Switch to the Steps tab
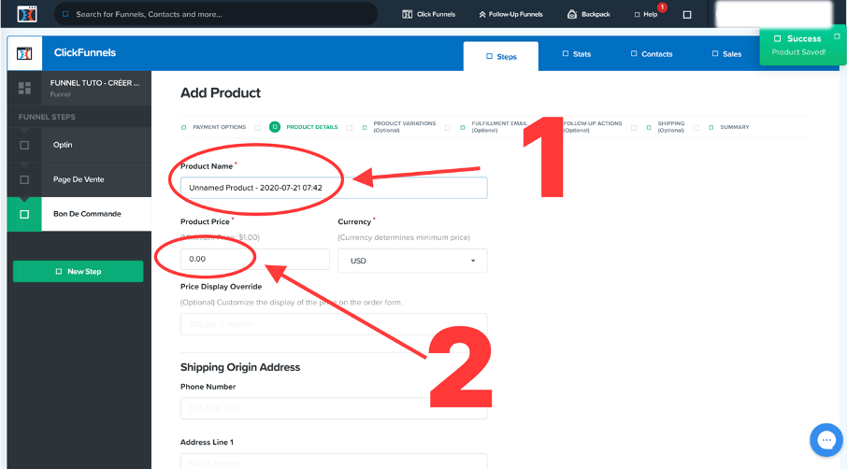This screenshot has width=847, height=469. tap(501, 56)
